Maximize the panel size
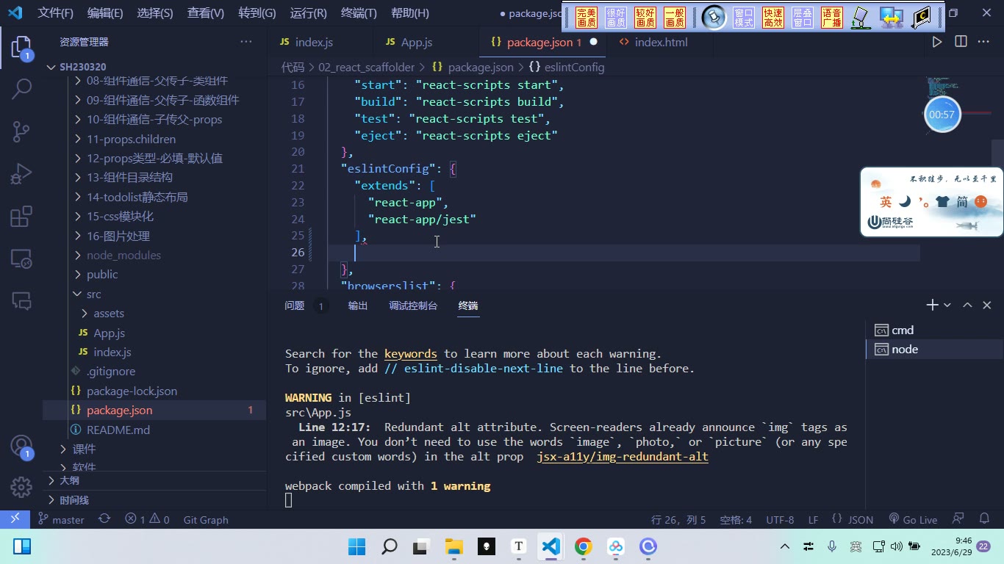This screenshot has height=564, width=1004. tap(967, 305)
